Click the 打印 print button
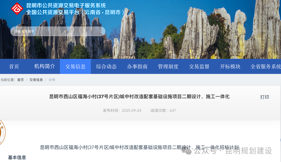The height and width of the screenshot is (162, 281). pos(265,97)
